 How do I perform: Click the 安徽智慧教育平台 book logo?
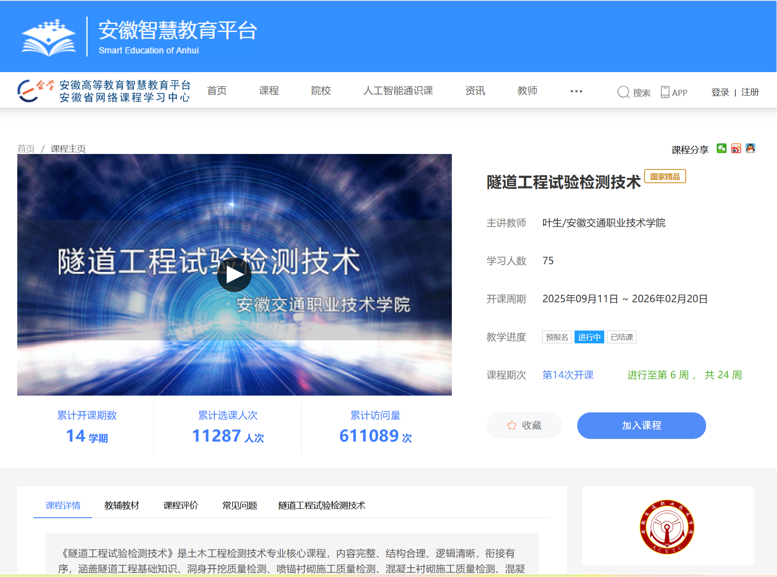(x=49, y=35)
